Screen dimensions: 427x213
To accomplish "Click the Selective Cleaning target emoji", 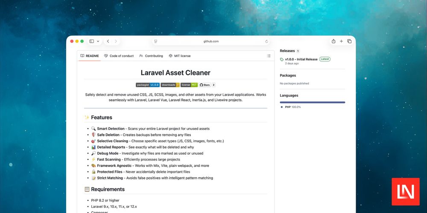I will pos(94,141).
